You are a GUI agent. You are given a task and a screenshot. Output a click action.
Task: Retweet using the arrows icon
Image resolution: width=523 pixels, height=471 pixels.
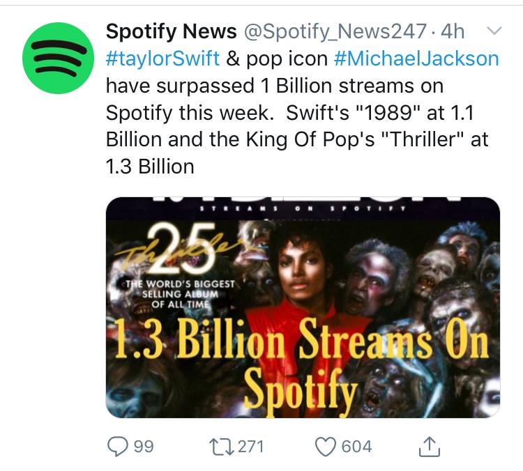(x=221, y=447)
